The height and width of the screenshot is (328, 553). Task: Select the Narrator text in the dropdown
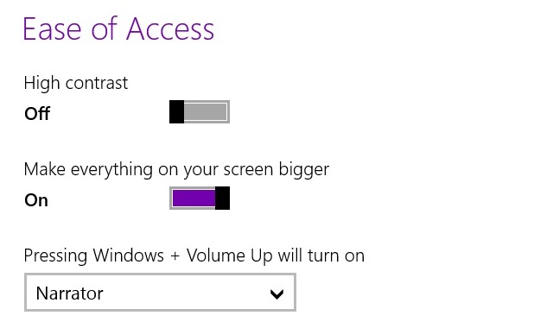[x=70, y=293]
